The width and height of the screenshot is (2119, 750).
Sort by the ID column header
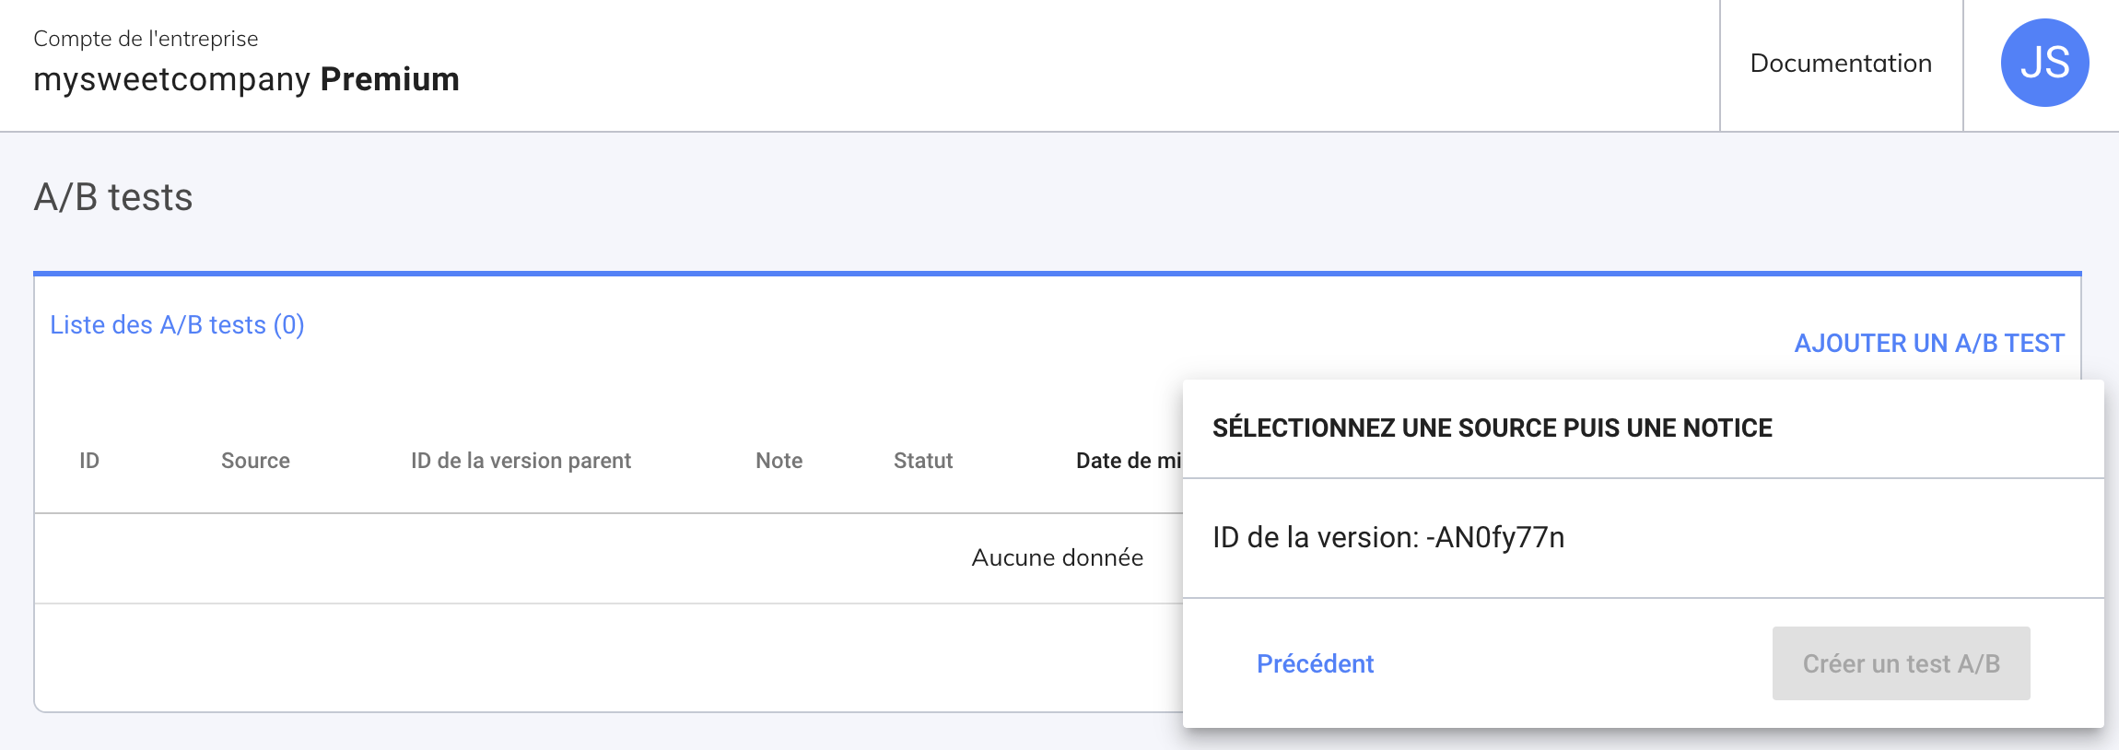(89, 461)
